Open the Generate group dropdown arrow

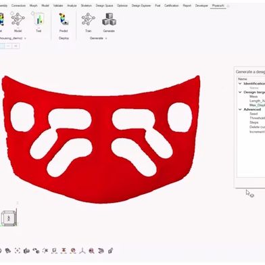[106, 39]
